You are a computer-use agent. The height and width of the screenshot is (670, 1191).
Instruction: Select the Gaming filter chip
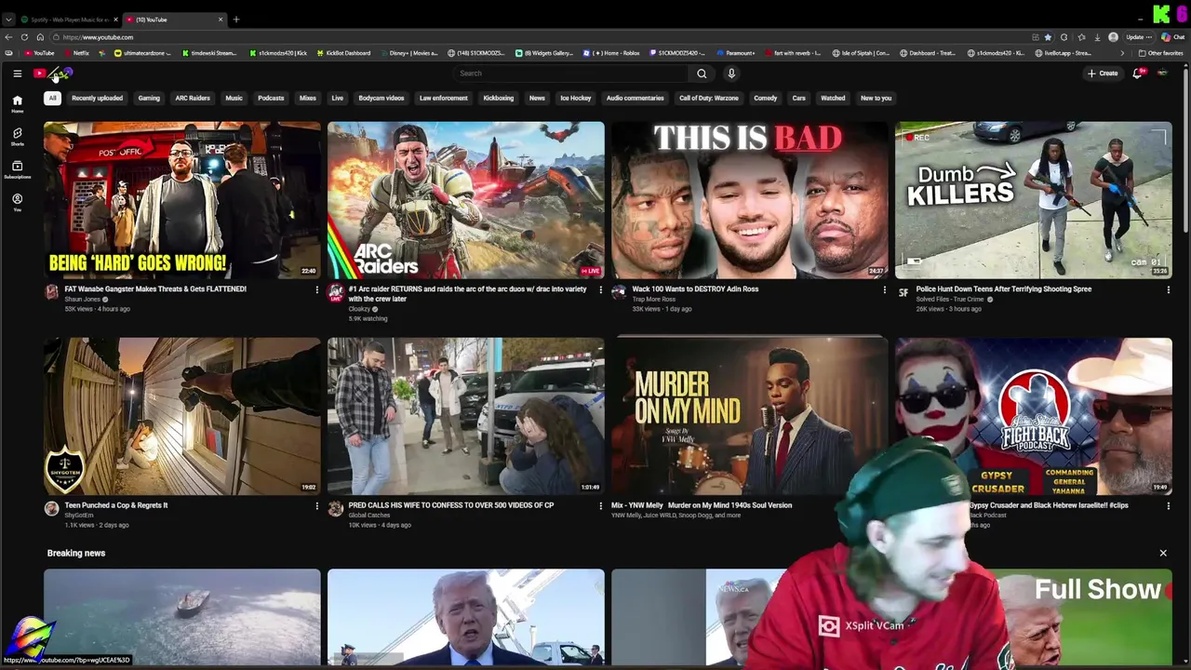click(x=149, y=98)
